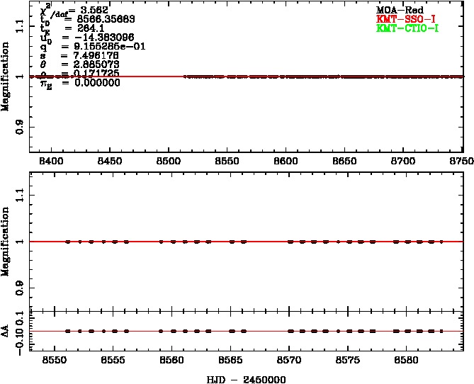The height and width of the screenshot is (384, 474).
Task: Select the 8580 tick label on bottom axis
Action: 406,360
